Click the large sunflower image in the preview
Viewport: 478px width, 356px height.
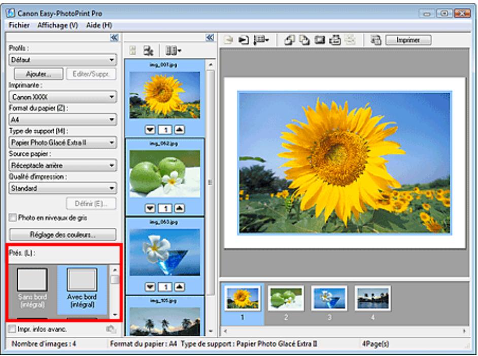point(345,163)
